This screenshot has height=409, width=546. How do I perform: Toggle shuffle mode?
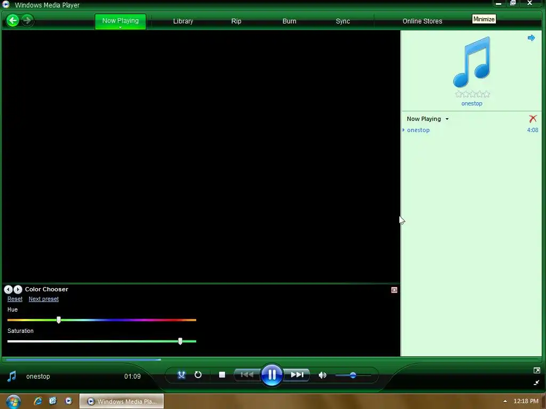[181, 375]
